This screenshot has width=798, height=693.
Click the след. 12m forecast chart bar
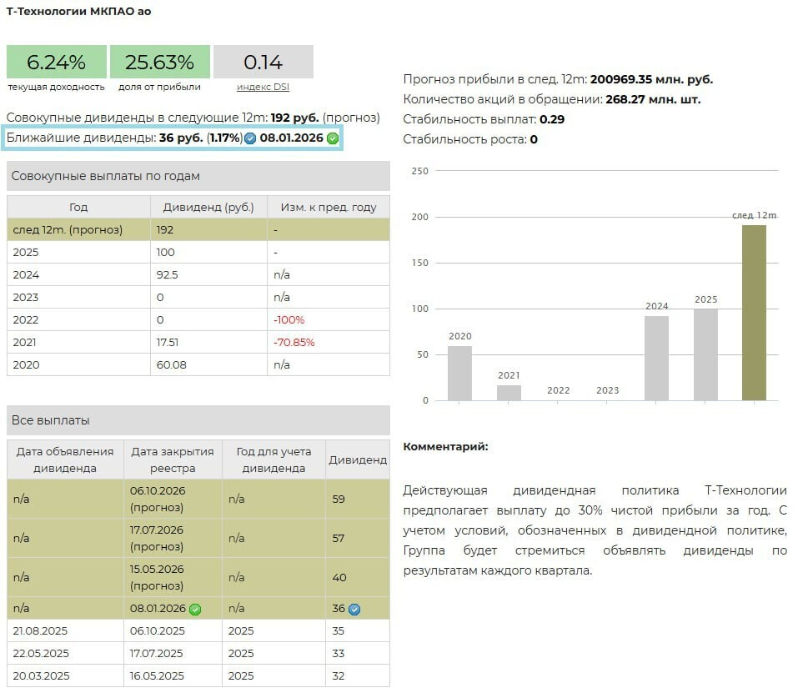pyautogui.click(x=754, y=313)
